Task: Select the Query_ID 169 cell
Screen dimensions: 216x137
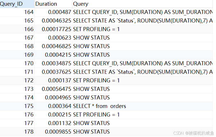Action: coord(17,55)
